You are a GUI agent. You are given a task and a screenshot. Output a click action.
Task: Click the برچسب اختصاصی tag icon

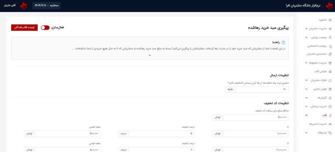pos(330,46)
